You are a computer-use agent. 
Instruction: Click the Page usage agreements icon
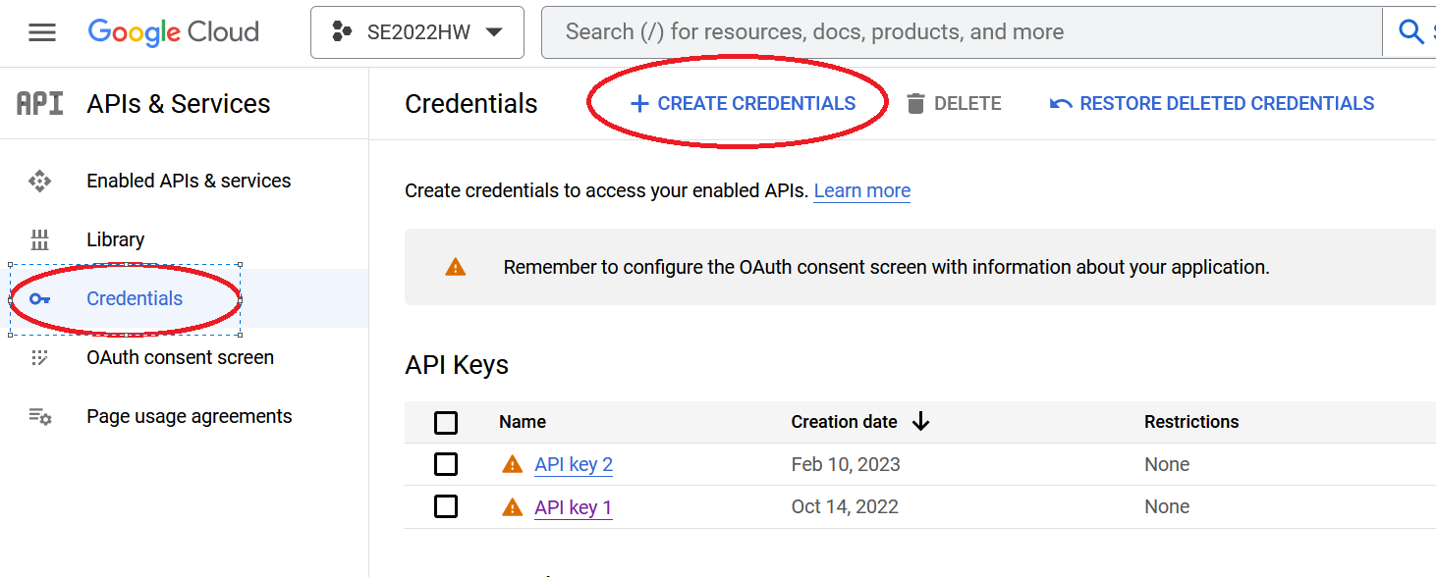pyautogui.click(x=39, y=416)
